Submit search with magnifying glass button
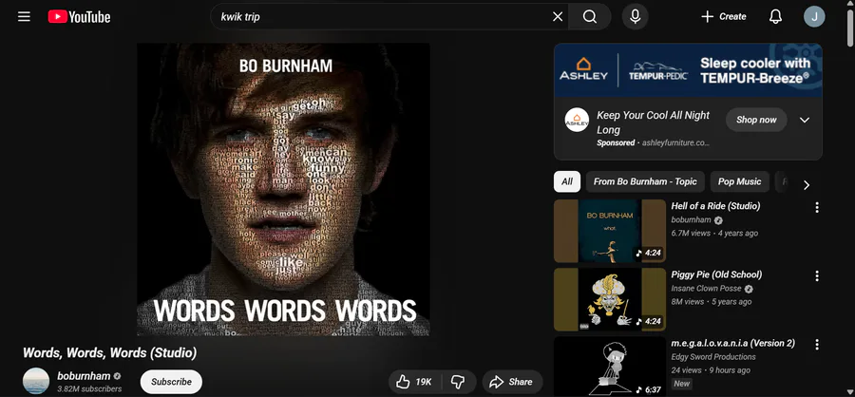 tap(589, 17)
